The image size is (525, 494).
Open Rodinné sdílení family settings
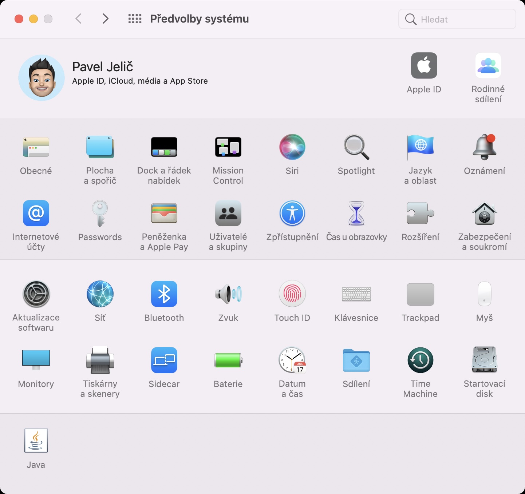(488, 65)
